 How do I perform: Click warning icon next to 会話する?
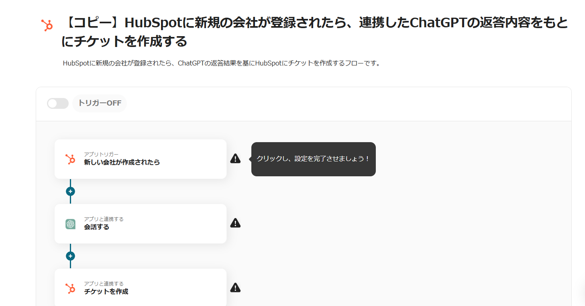click(235, 223)
